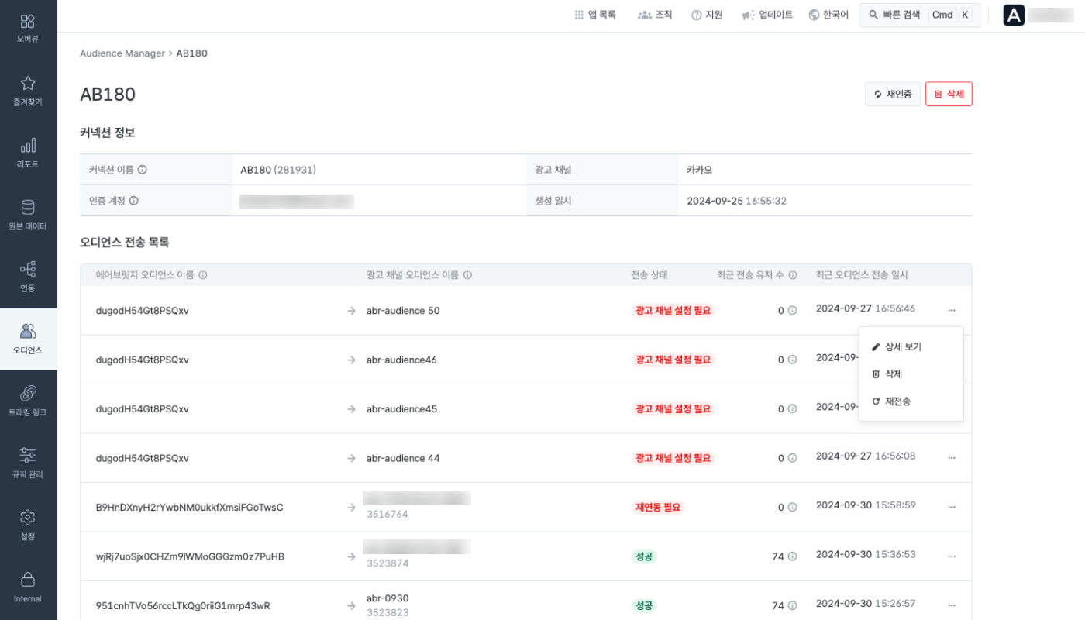Open the 앱 목록 app list
This screenshot has width=1085, height=620.
click(595, 15)
